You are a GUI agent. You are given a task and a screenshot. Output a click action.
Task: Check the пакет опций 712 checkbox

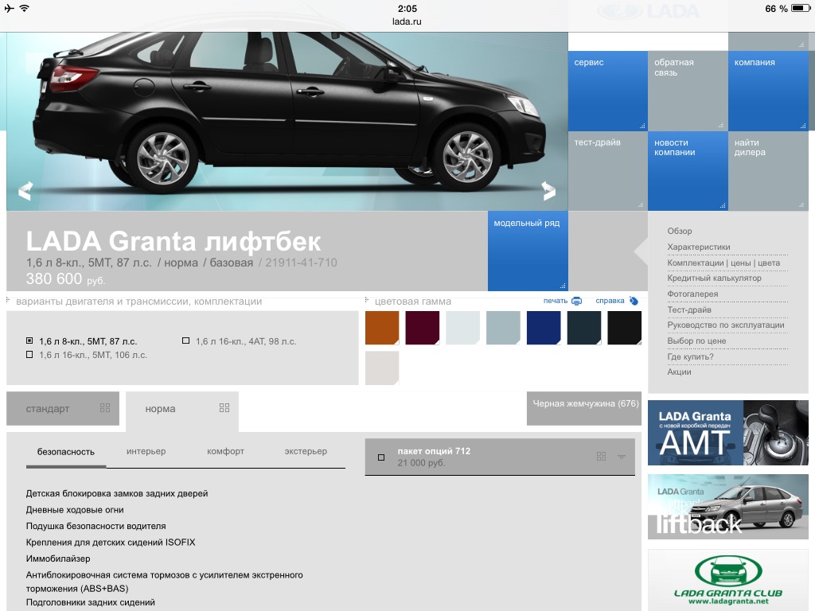point(381,457)
